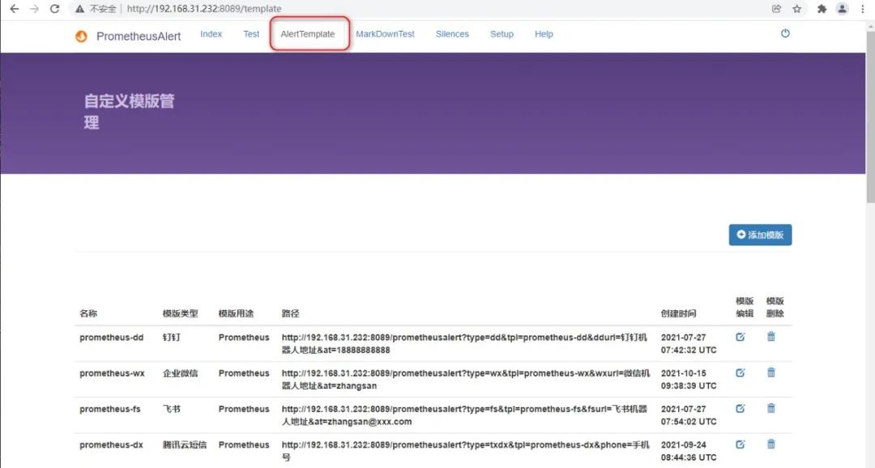The width and height of the screenshot is (875, 468).
Task: Click the prometheus-dx path URL text
Action: click(x=465, y=451)
